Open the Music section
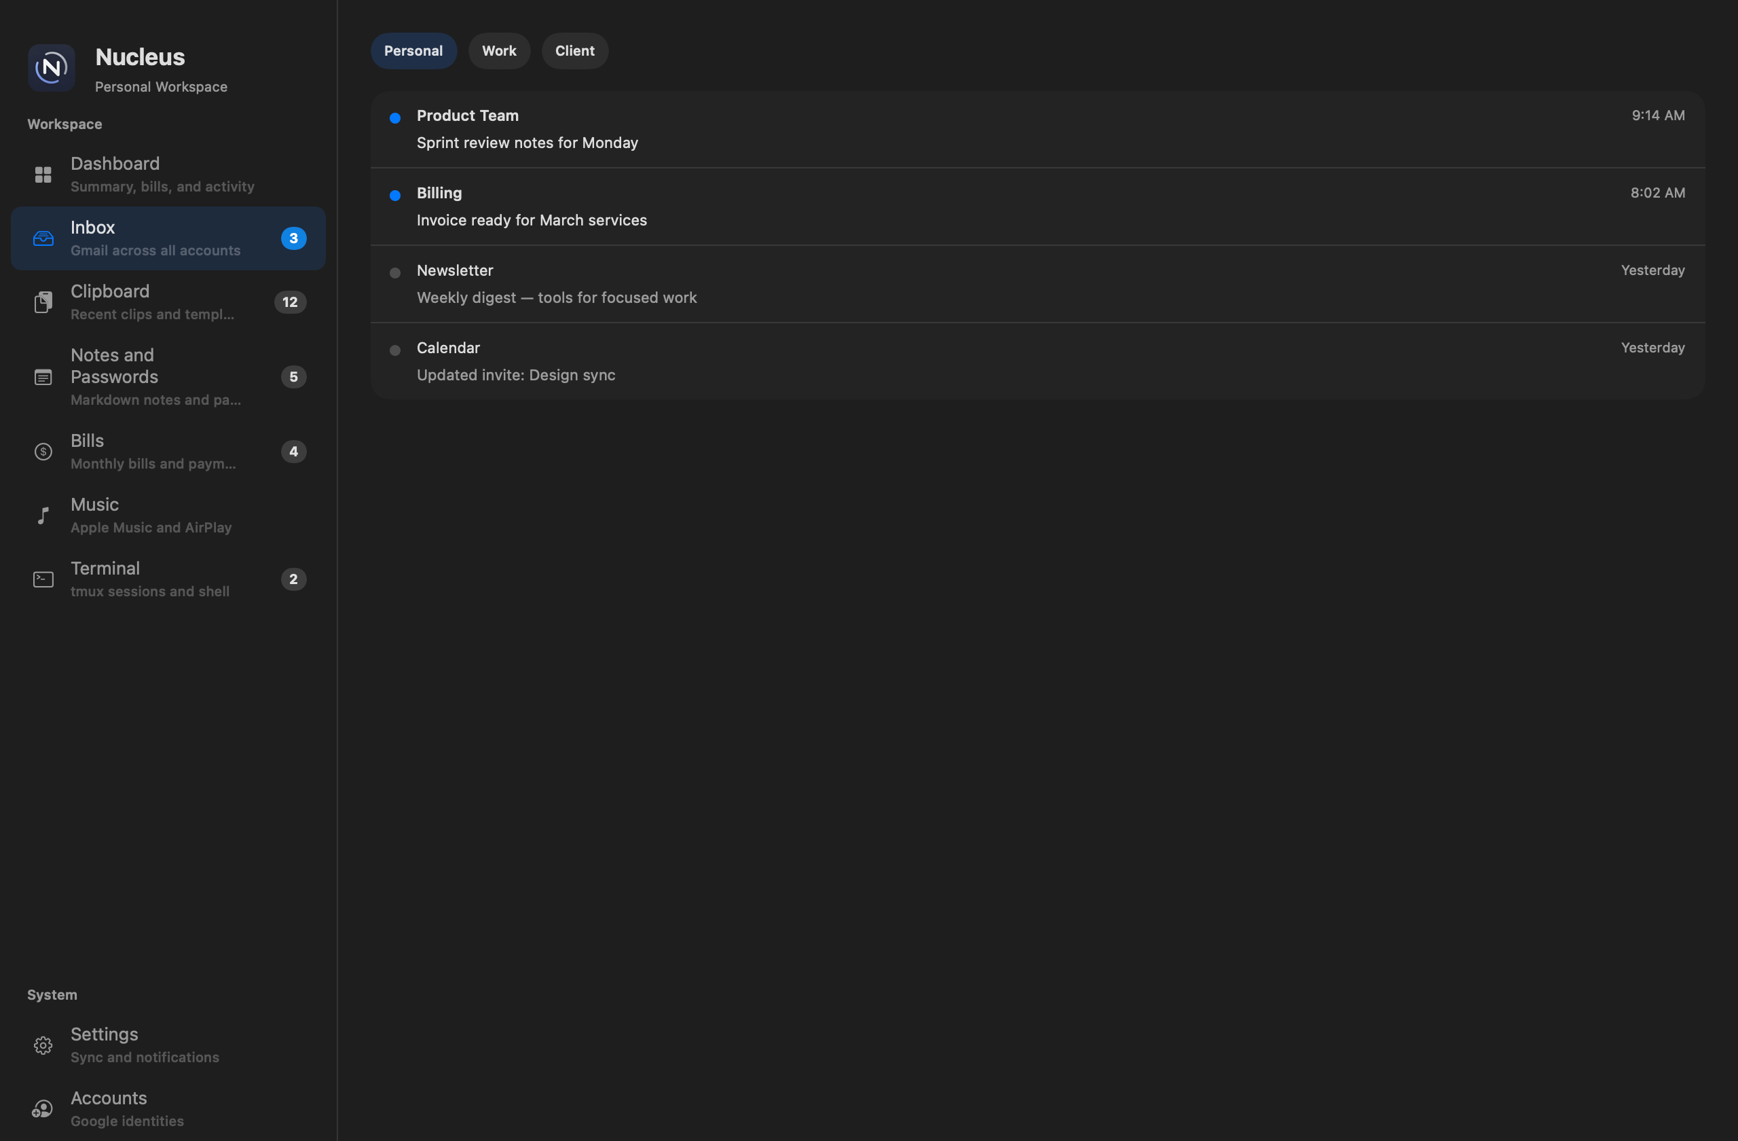The height and width of the screenshot is (1141, 1738). pyautogui.click(x=168, y=515)
